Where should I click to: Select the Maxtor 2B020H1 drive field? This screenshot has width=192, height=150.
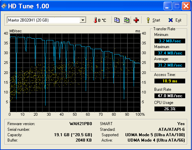(x=47, y=20)
